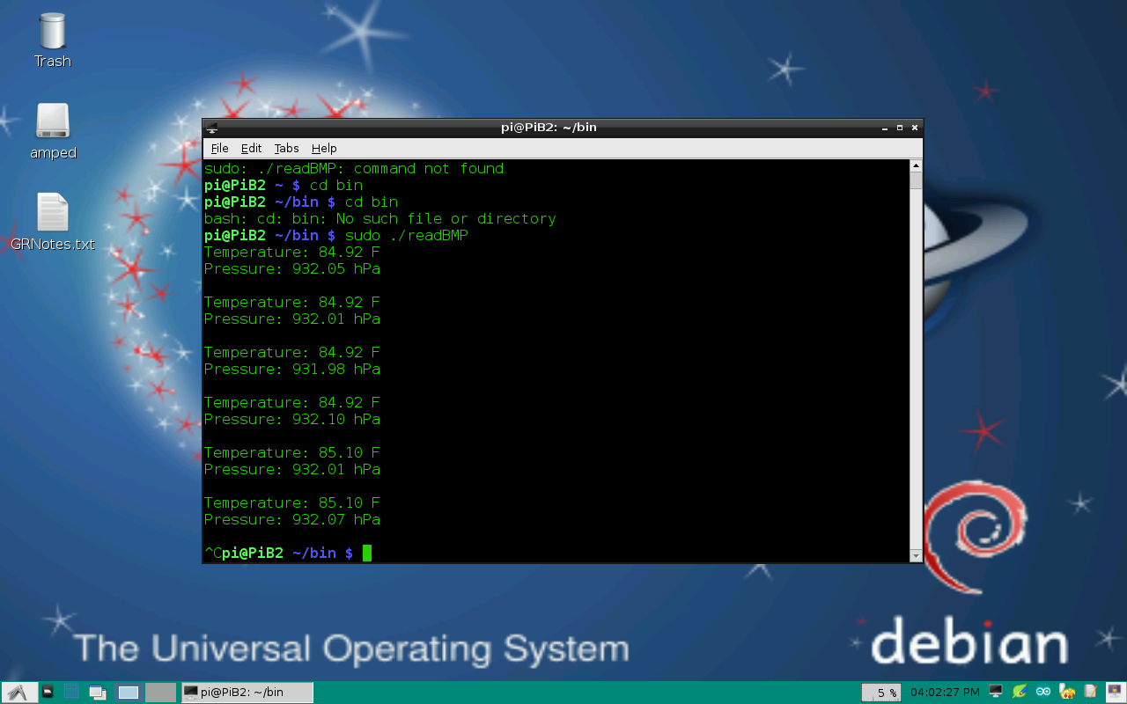
Task: Click the 'command not found' error line
Action: (354, 168)
